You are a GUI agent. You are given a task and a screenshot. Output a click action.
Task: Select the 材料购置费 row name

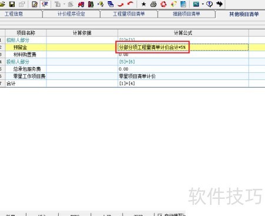click(25, 55)
